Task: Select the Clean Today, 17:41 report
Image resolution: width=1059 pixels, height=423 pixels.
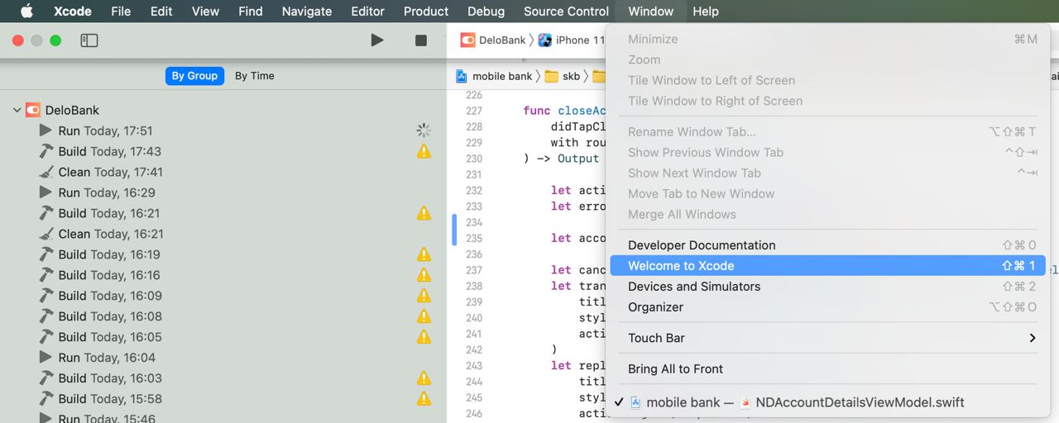Action: [223, 172]
